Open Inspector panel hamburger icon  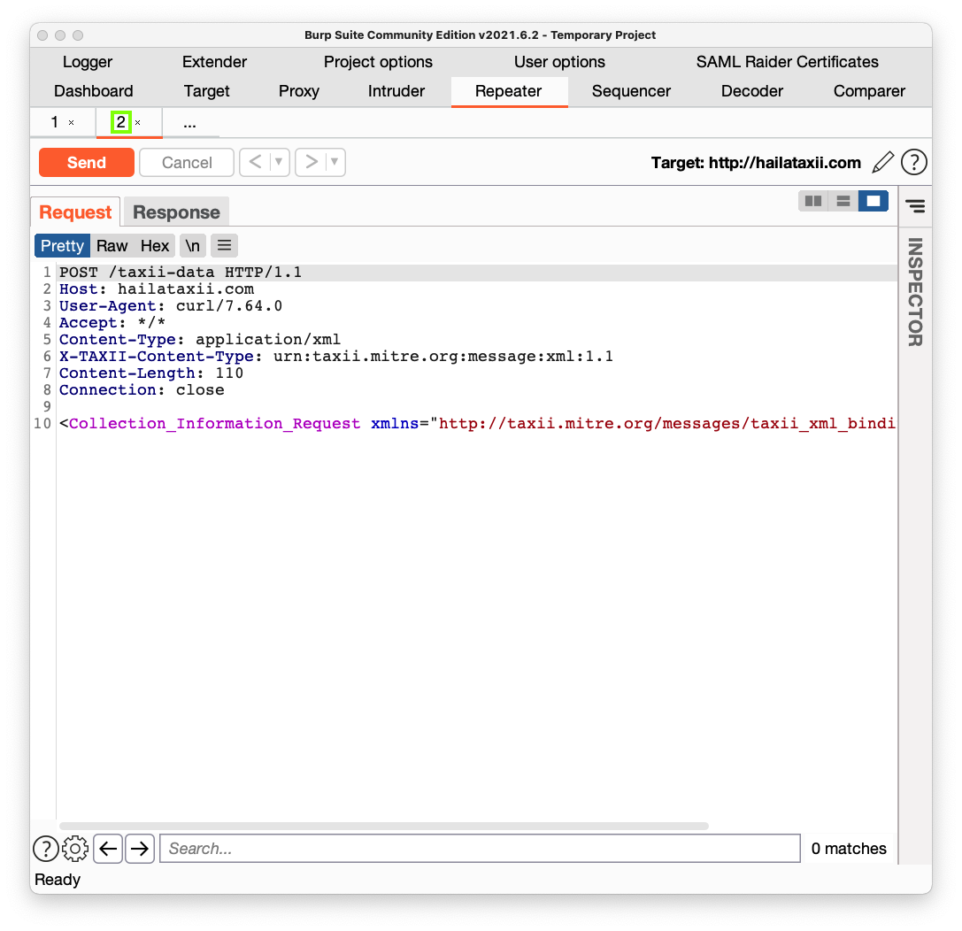pos(915,206)
